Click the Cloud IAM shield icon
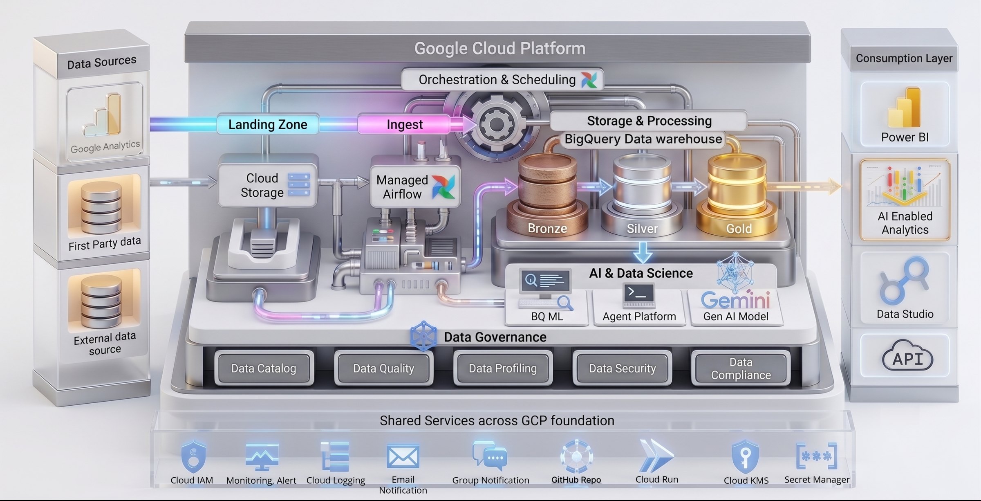The width and height of the screenshot is (981, 501). [x=193, y=456]
